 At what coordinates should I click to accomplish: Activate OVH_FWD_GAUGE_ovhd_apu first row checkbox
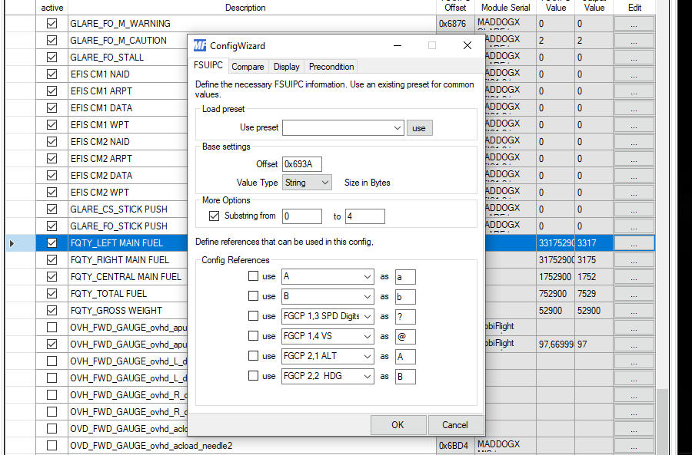point(52,328)
